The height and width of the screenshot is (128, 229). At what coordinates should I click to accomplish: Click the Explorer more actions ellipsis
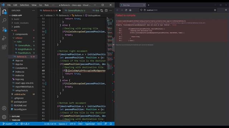pyautogui.click(x=33, y=10)
